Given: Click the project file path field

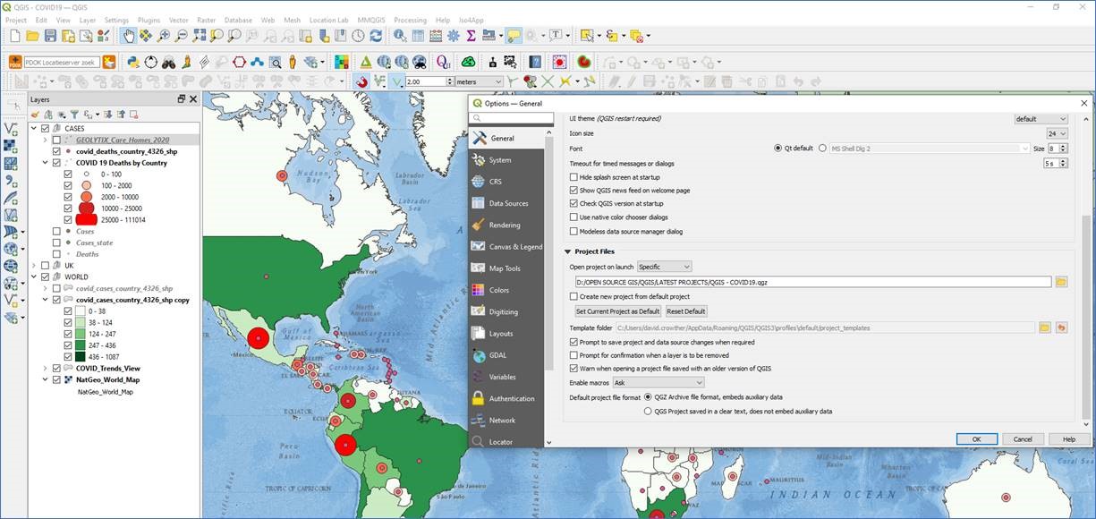Looking at the screenshot, I should click(x=813, y=282).
